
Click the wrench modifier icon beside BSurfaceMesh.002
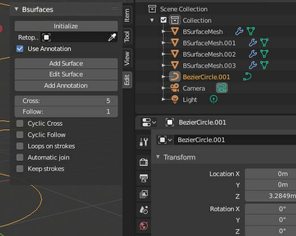pos(253,54)
